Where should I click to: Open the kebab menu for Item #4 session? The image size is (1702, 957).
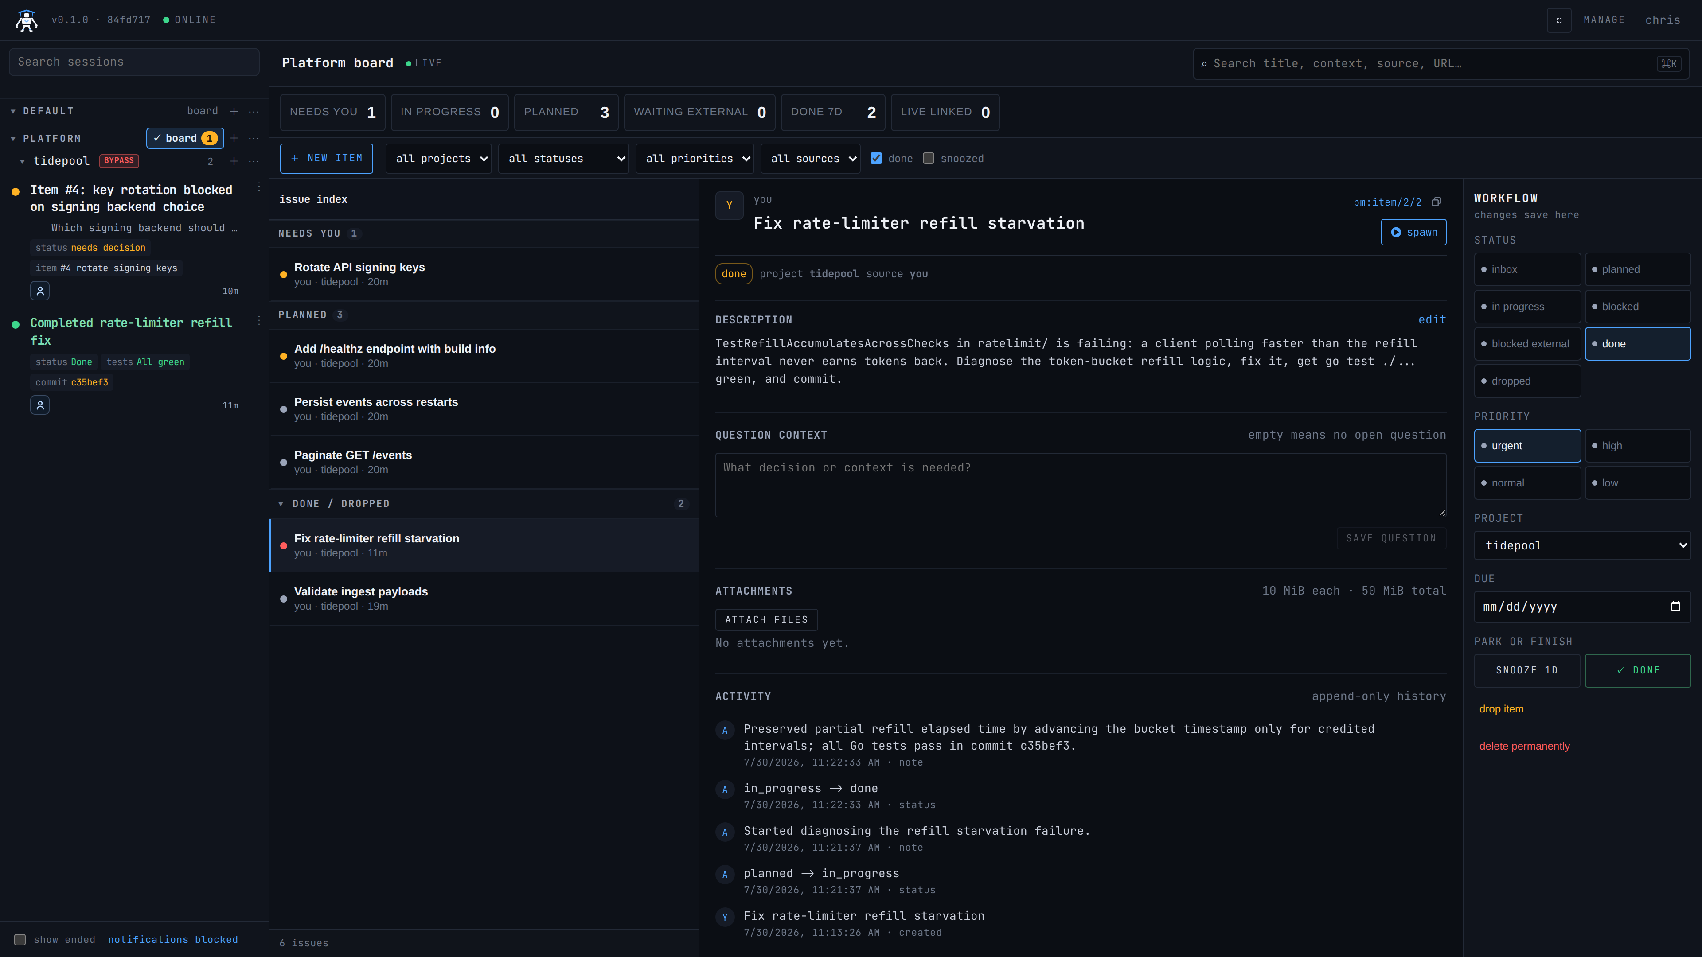coord(259,187)
